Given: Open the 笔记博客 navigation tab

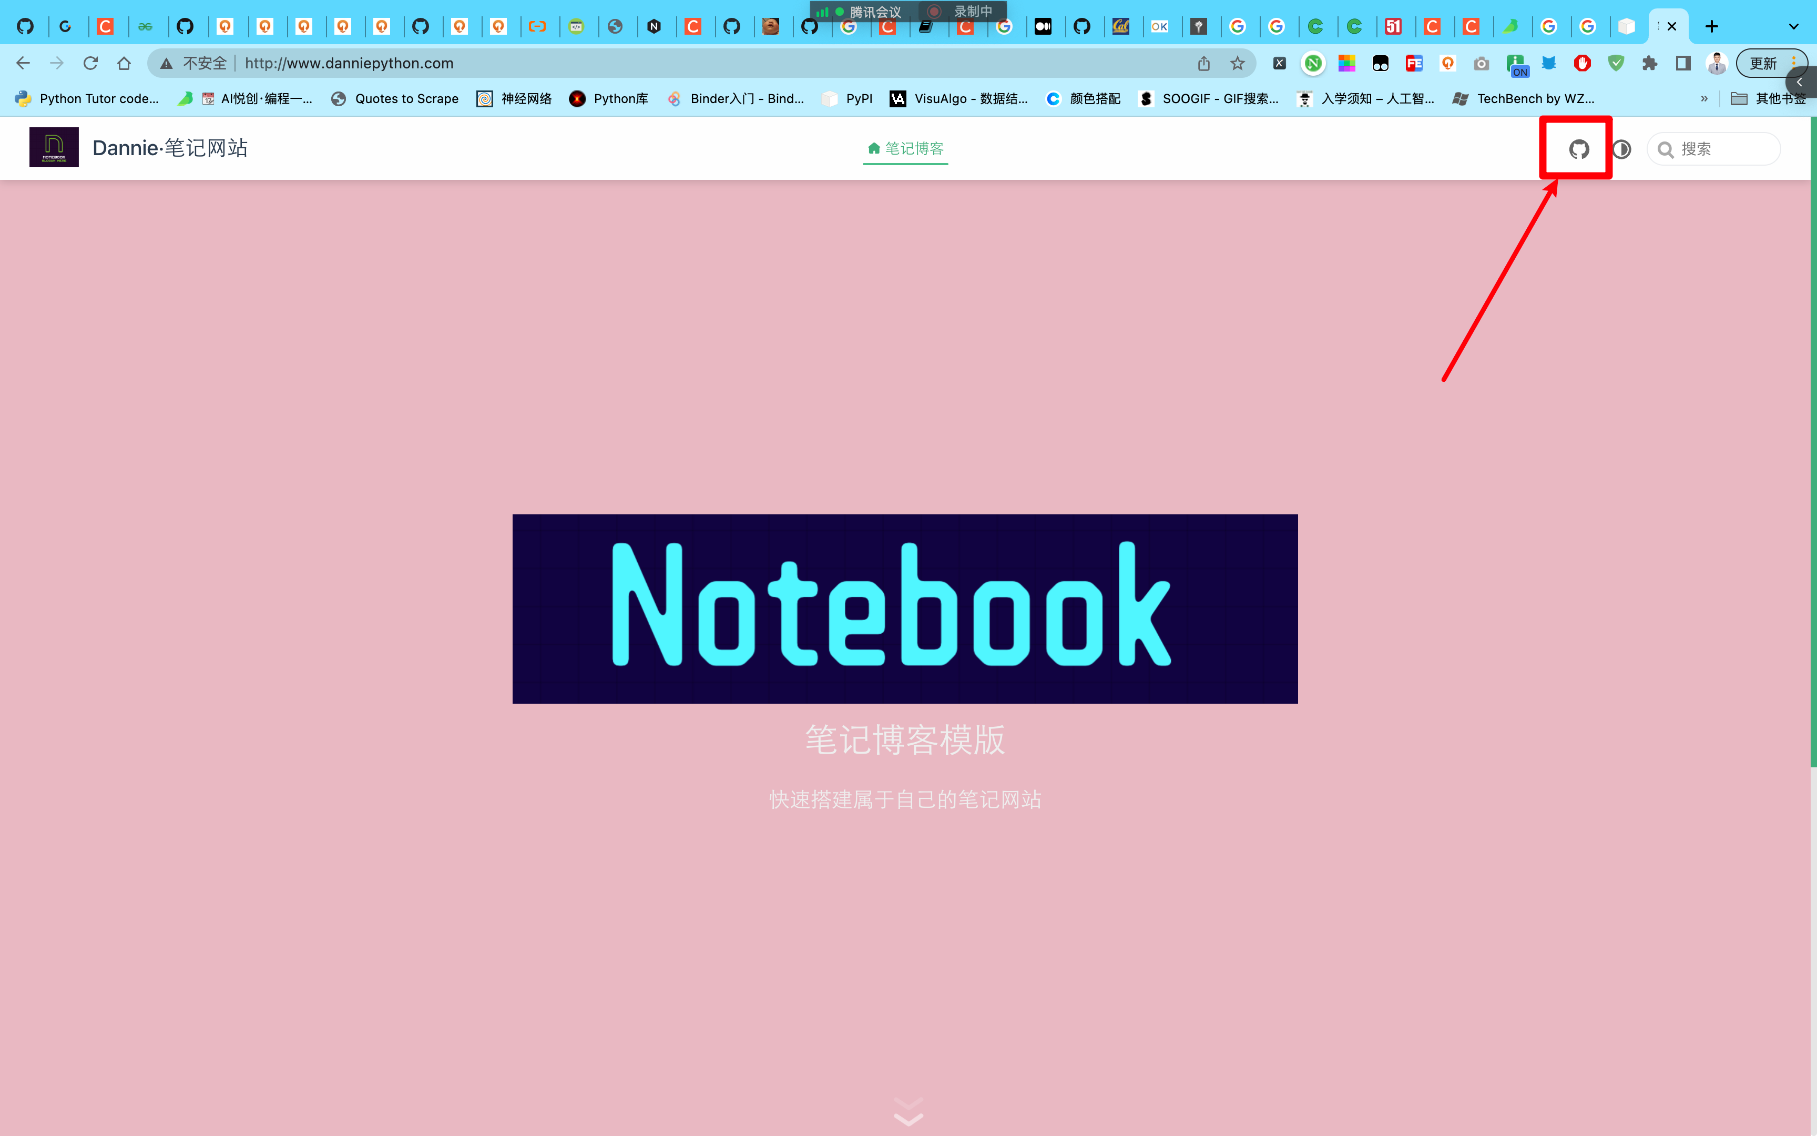Looking at the screenshot, I should pos(905,148).
